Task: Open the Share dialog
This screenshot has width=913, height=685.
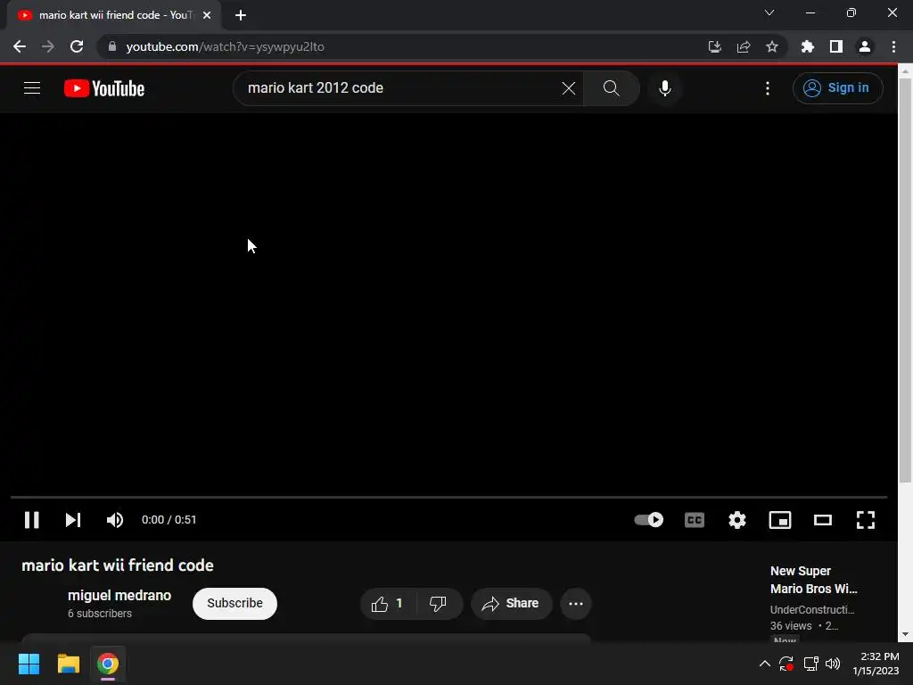Action: [x=511, y=604]
